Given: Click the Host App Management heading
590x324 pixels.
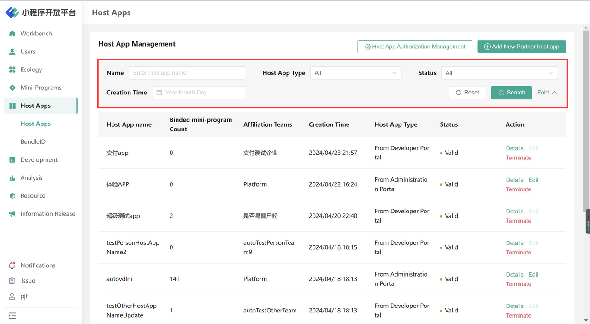Looking at the screenshot, I should 137,44.
